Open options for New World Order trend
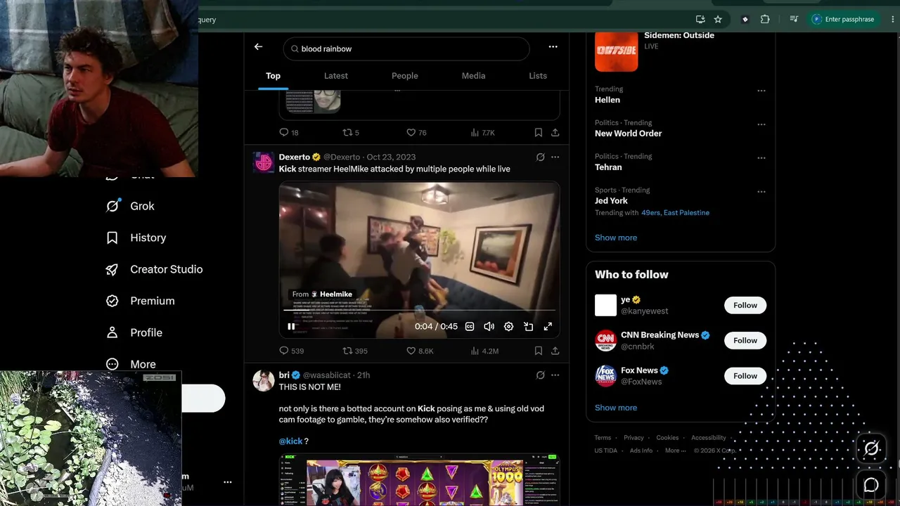Screen dimensions: 900x506 pyautogui.click(x=761, y=124)
